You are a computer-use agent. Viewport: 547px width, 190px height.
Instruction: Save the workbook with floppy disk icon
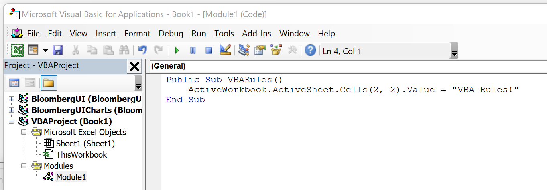(58, 50)
